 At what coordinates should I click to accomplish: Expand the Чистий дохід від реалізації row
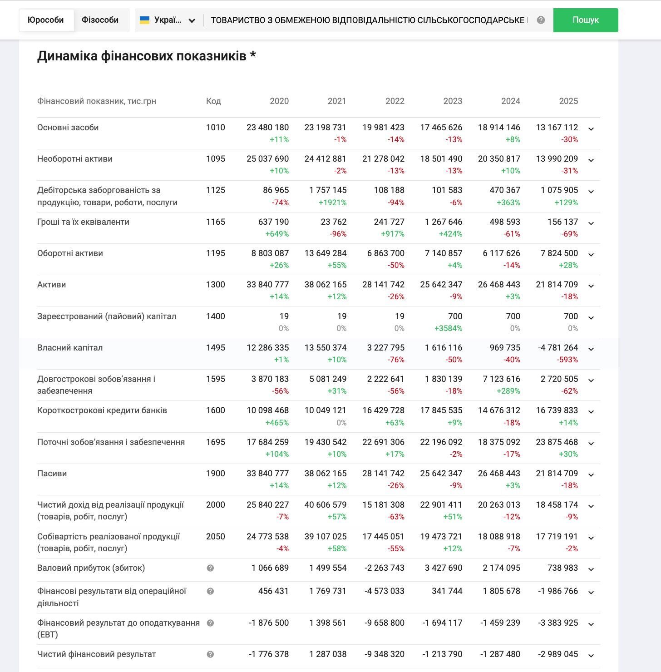tap(591, 506)
